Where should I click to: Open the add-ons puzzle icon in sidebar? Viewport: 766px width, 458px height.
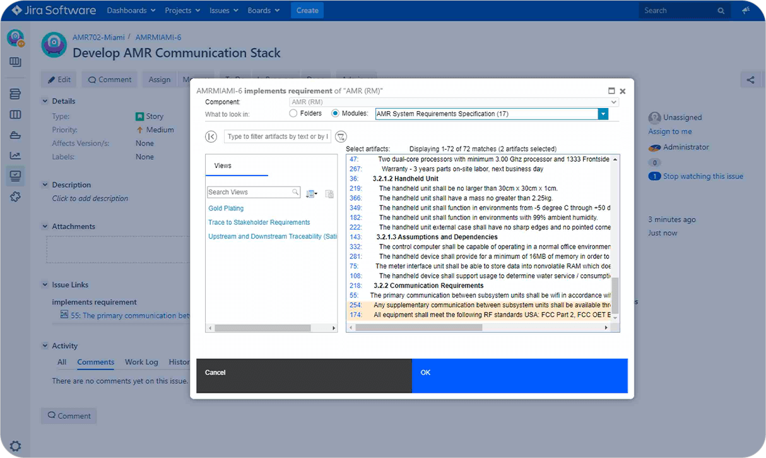[15, 196]
